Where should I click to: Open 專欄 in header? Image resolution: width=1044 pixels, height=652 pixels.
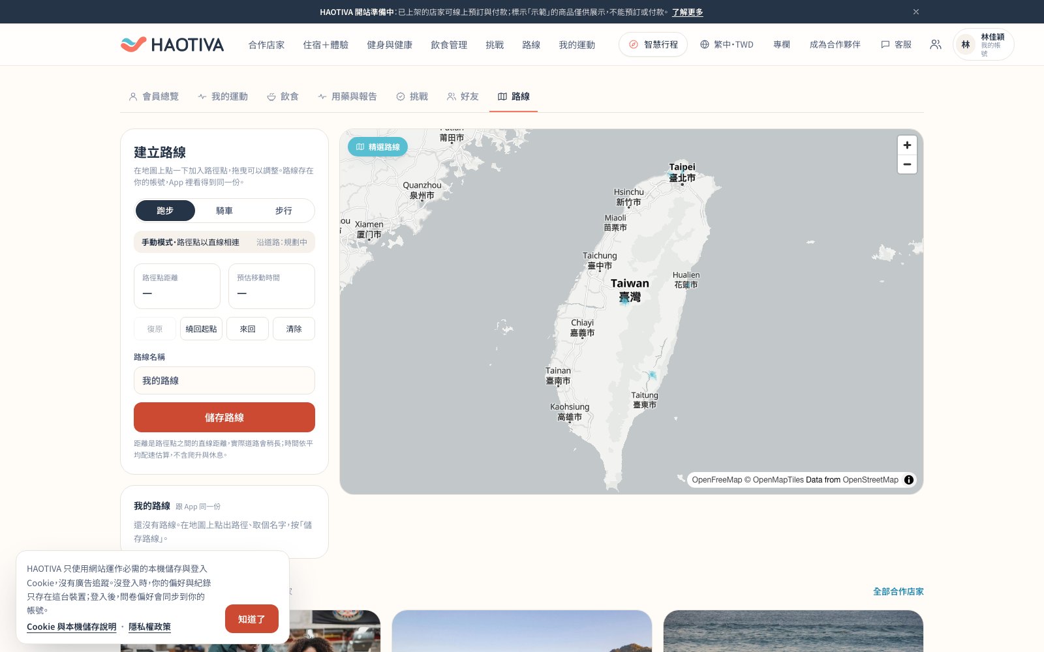(x=782, y=44)
